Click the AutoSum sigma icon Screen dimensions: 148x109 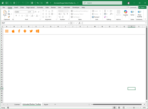coord(105,11)
